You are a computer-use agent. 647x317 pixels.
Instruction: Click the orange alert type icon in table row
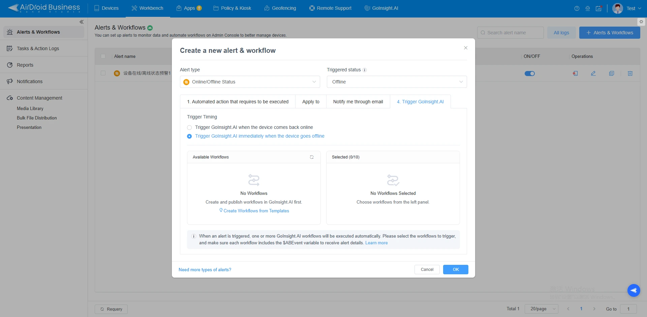pyautogui.click(x=117, y=73)
